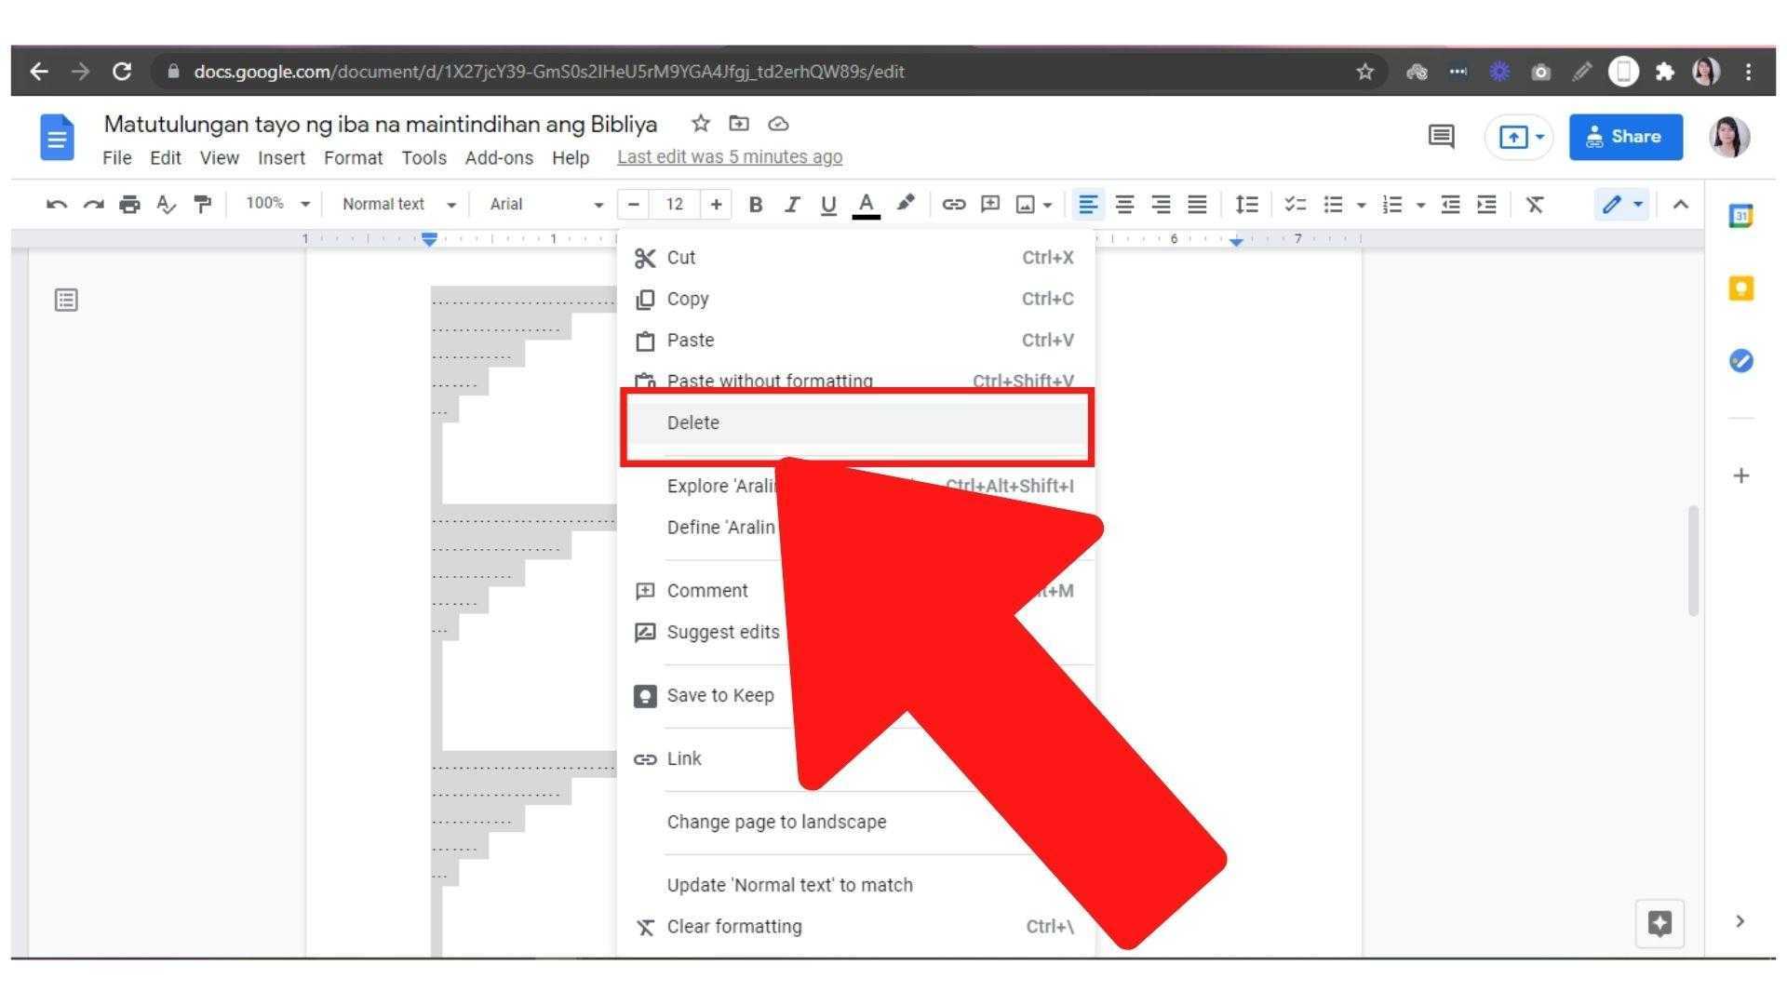Set right text alignment
The width and height of the screenshot is (1787, 1005).
pyautogui.click(x=1161, y=205)
